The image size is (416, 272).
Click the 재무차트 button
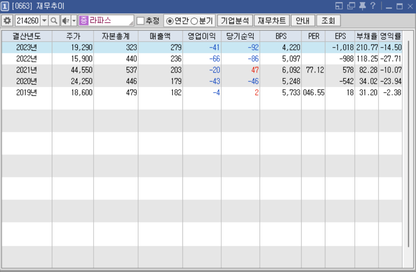(x=272, y=21)
